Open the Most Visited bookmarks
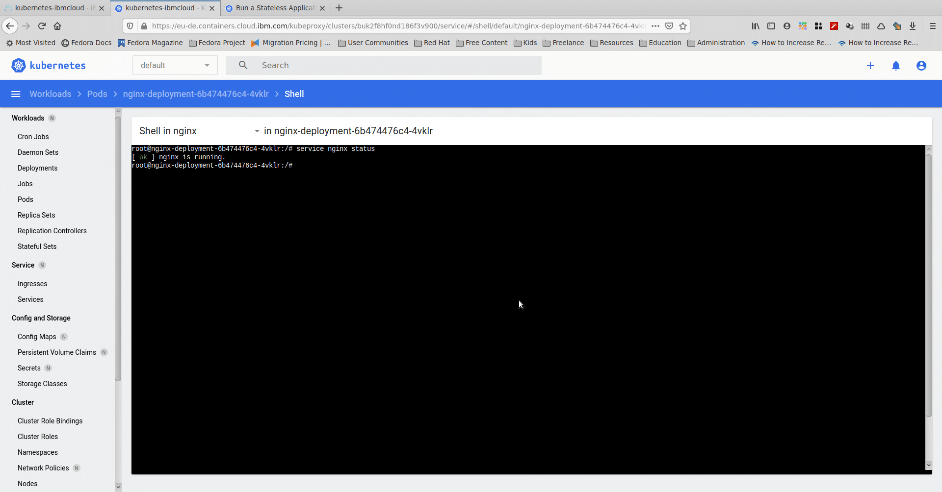 click(30, 43)
